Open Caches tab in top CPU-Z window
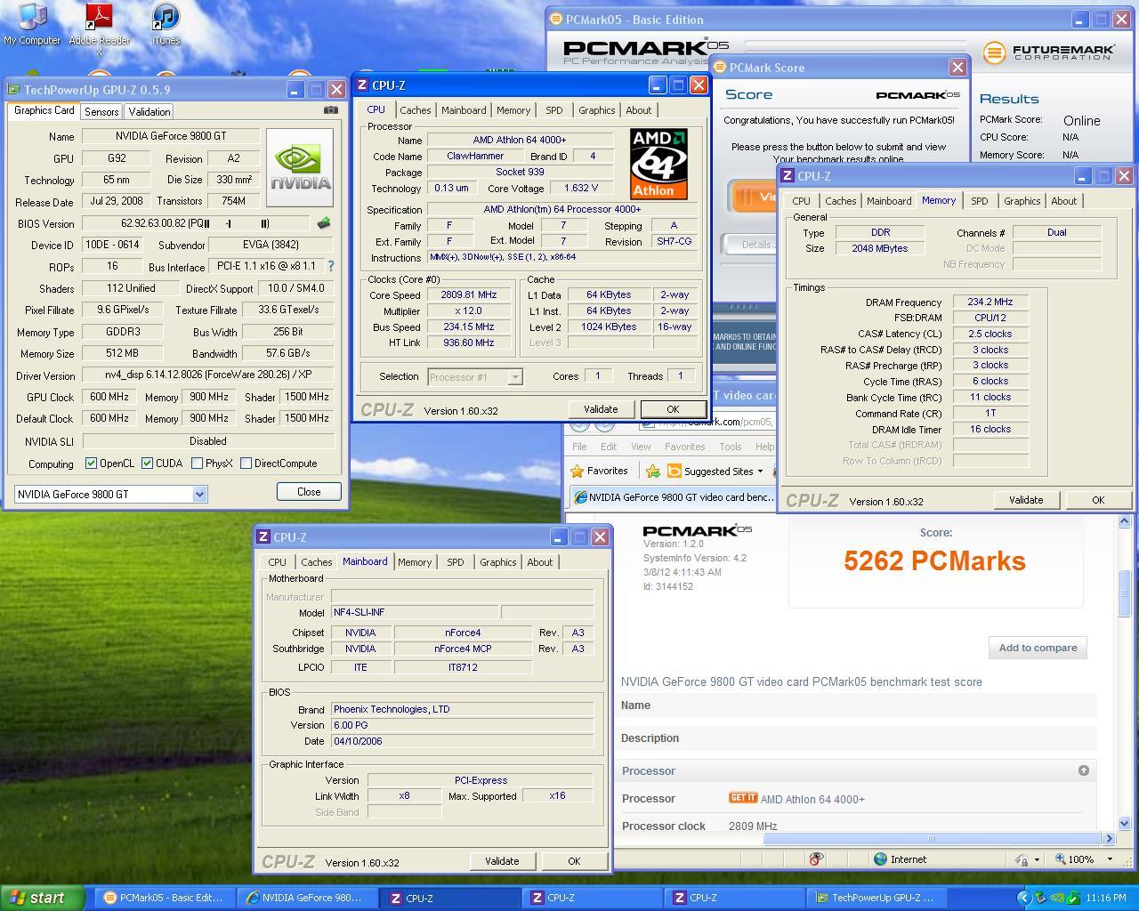The height and width of the screenshot is (911, 1139). pos(415,110)
